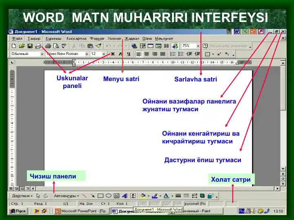
Task: Insert WordArt object
Action: click(x=125, y=196)
